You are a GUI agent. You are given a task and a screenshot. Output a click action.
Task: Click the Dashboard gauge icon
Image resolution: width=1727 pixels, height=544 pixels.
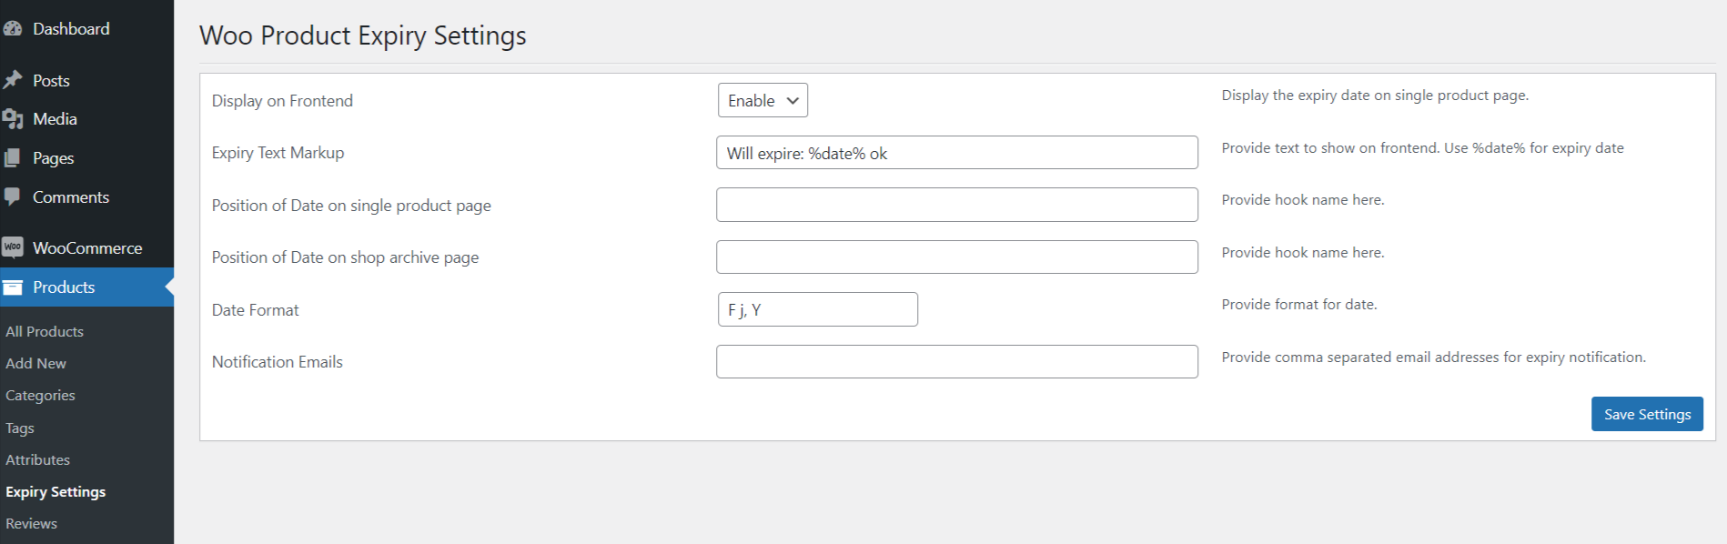point(12,29)
